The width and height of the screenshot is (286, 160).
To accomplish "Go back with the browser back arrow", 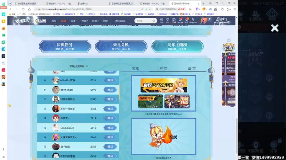I will [11, 9].
